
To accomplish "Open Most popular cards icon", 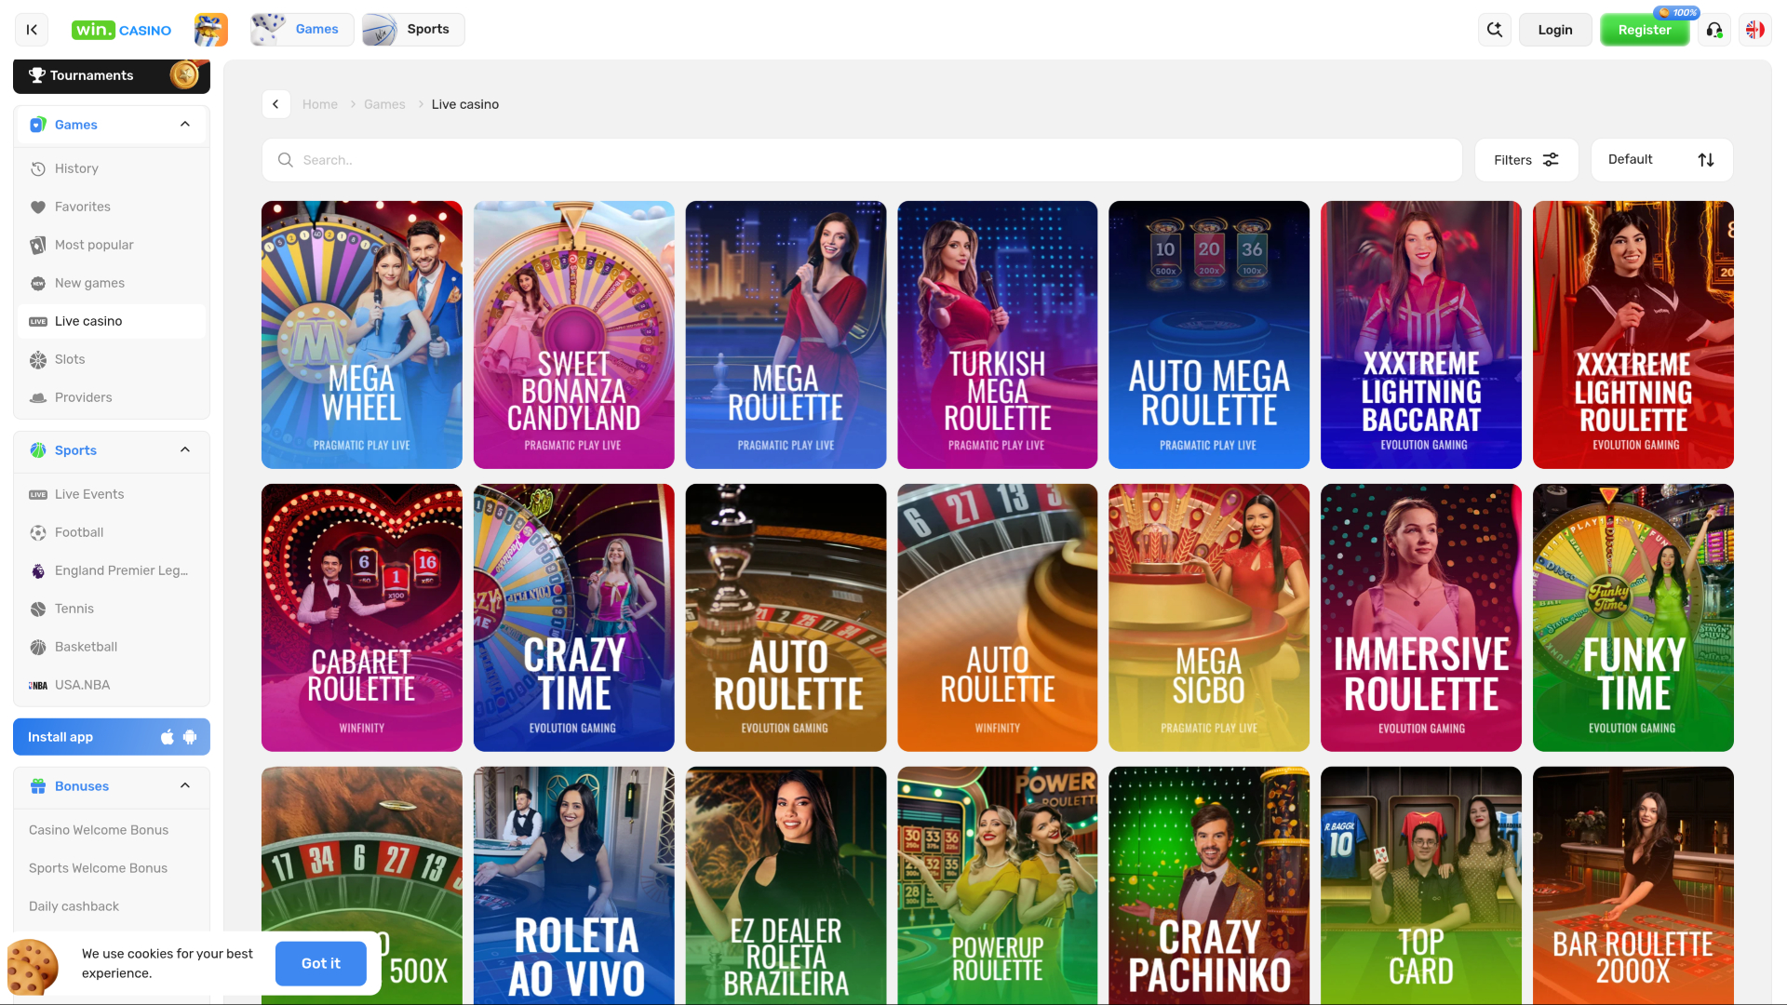I will [x=112, y=245].
